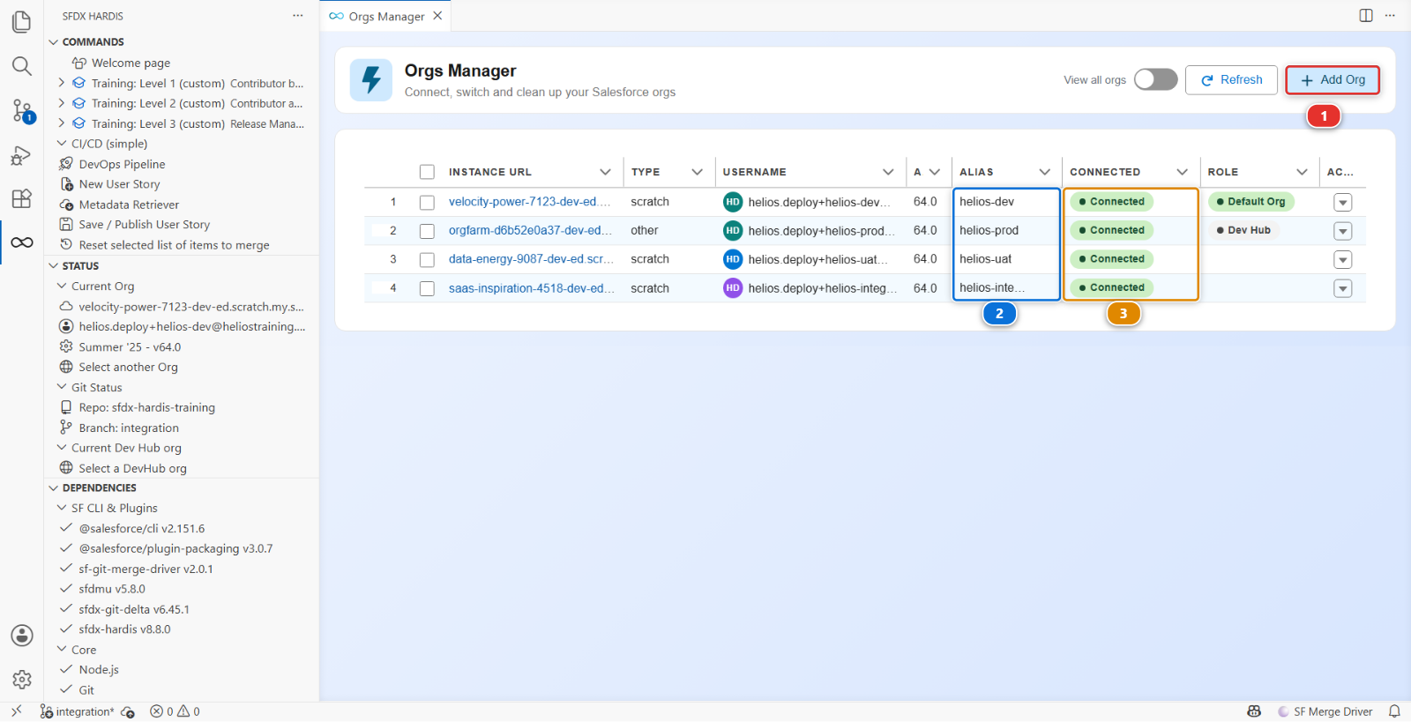Click the integration branch in status bar
The height and width of the screenshot is (722, 1411).
point(77,711)
